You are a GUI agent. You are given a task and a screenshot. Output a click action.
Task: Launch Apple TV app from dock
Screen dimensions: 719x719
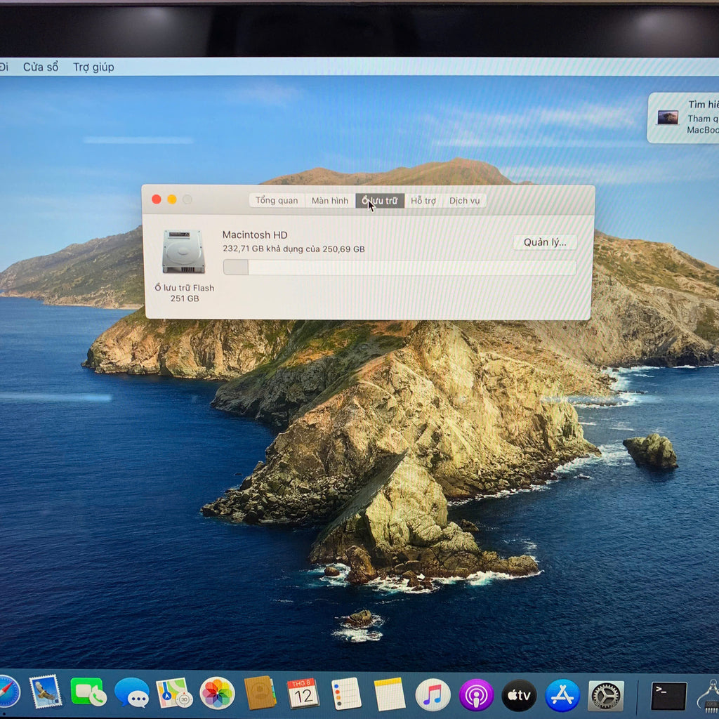coord(519,695)
